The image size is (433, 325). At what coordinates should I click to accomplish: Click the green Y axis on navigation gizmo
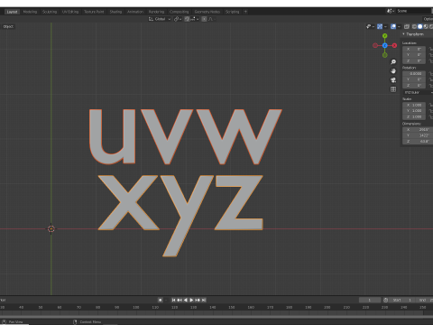pos(385,36)
